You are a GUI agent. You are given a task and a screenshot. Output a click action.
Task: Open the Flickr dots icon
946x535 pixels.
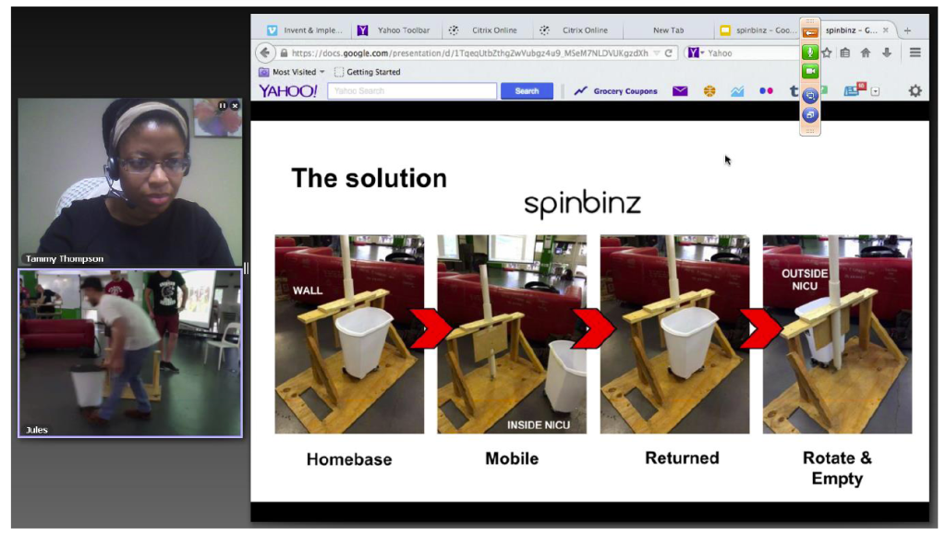(x=766, y=91)
